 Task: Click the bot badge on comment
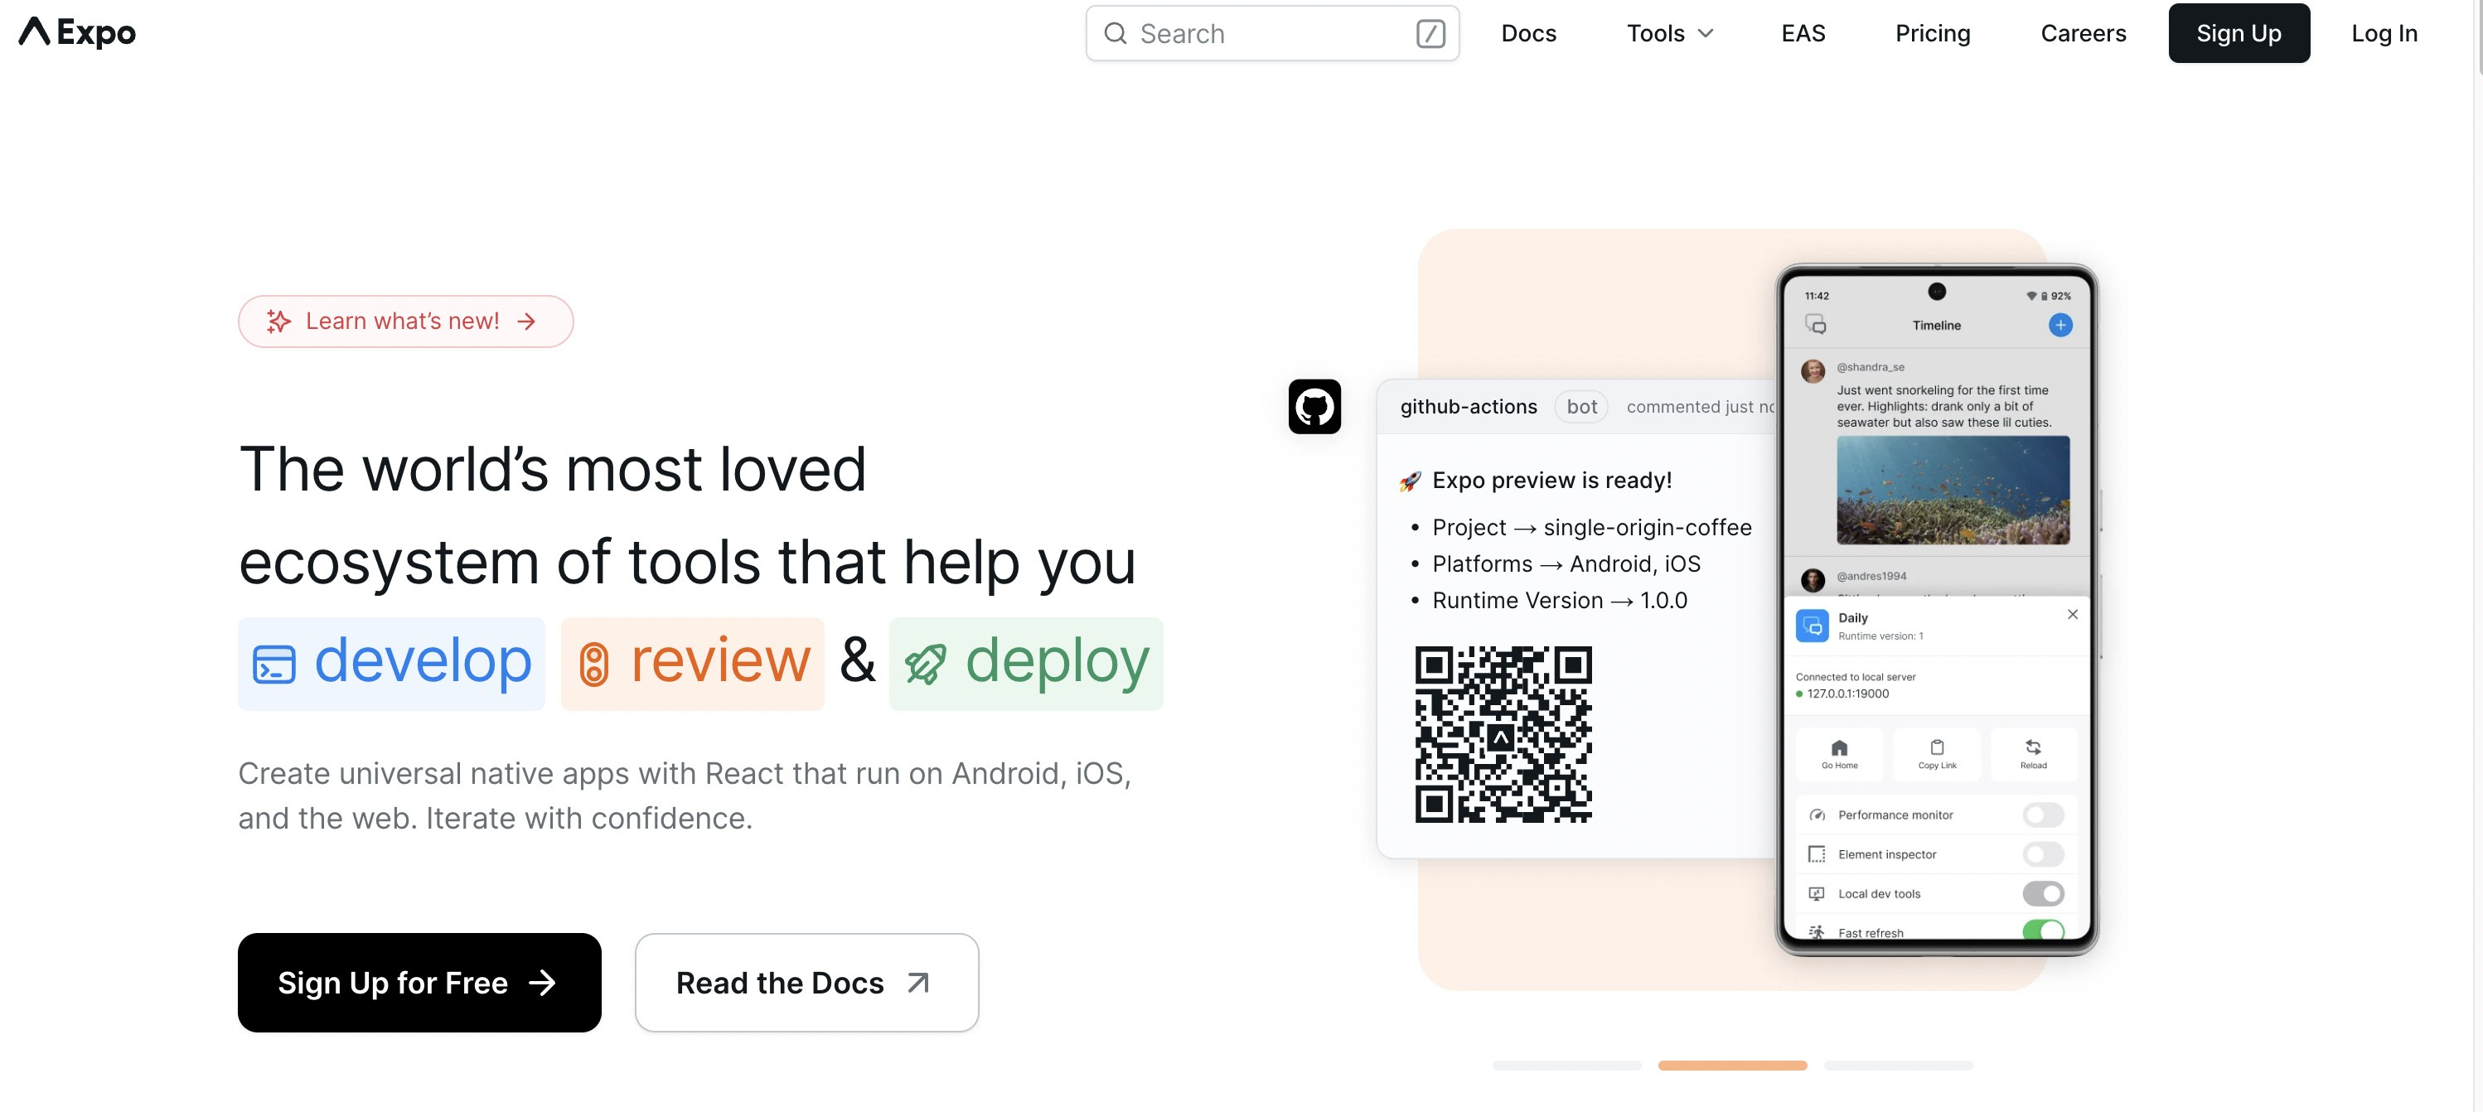coord(1580,407)
